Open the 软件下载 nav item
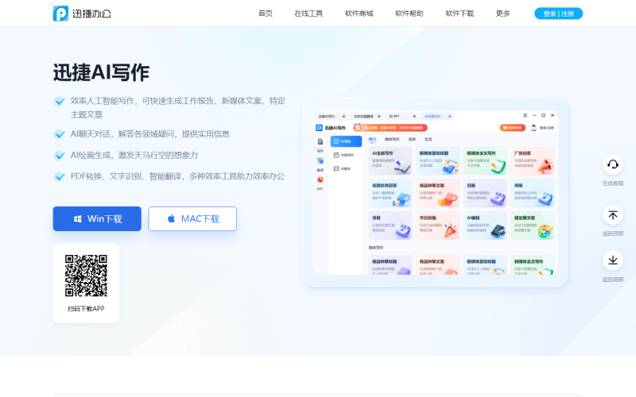636x397 pixels. pos(460,13)
